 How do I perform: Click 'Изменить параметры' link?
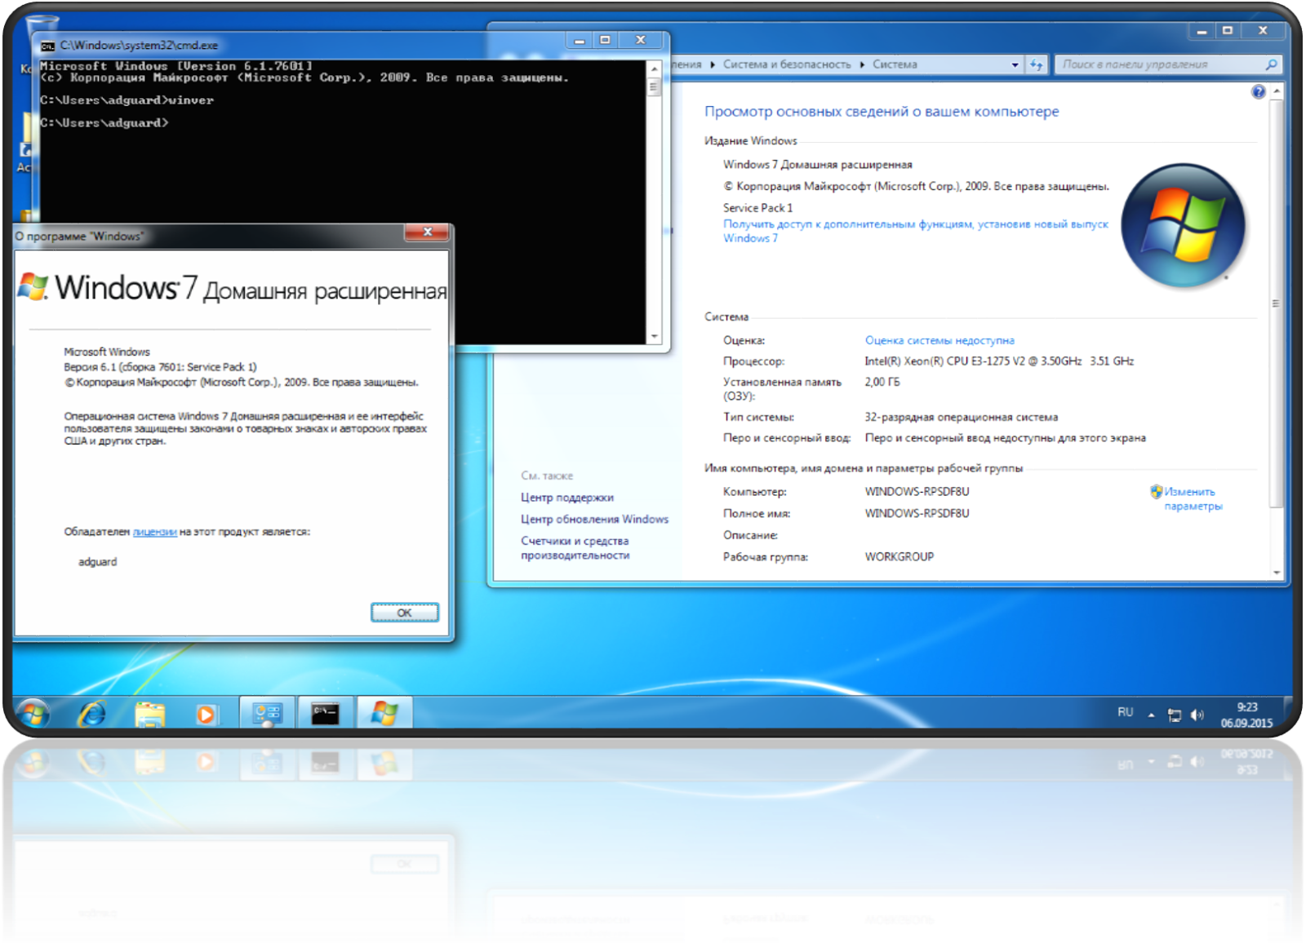pos(1193,498)
